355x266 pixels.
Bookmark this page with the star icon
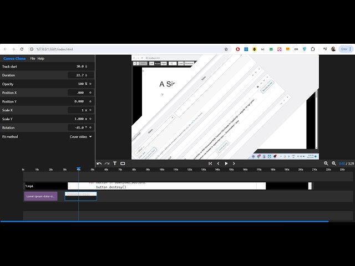tap(226, 49)
